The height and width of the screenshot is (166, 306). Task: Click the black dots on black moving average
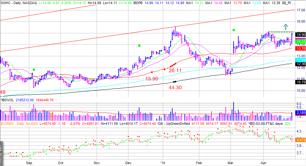pyautogui.click(x=175, y=82)
